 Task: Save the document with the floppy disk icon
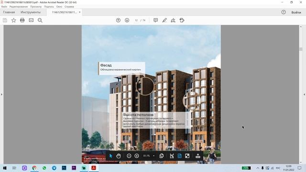coord(5,20)
